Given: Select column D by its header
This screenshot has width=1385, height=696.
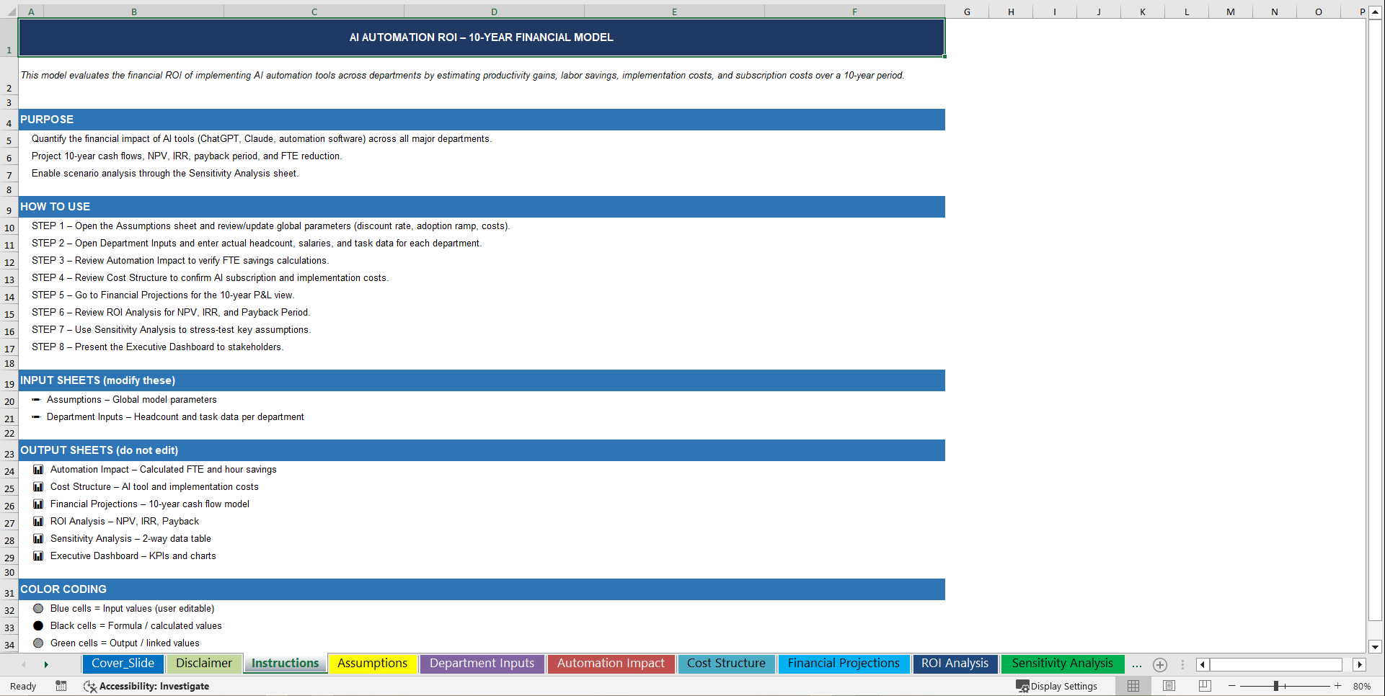Looking at the screenshot, I should (x=494, y=12).
